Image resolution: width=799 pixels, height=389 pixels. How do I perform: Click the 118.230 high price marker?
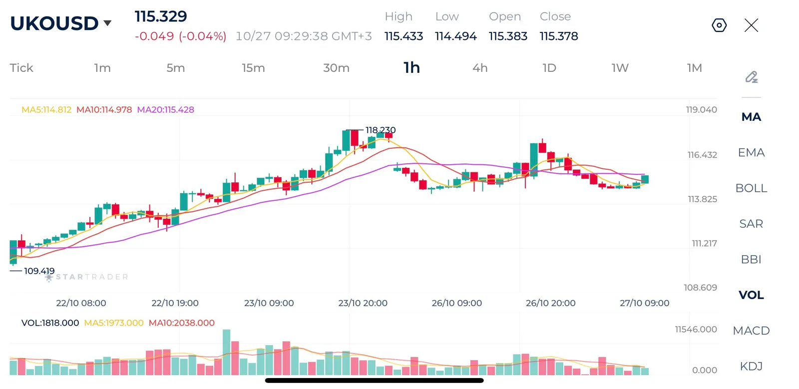[x=381, y=130]
